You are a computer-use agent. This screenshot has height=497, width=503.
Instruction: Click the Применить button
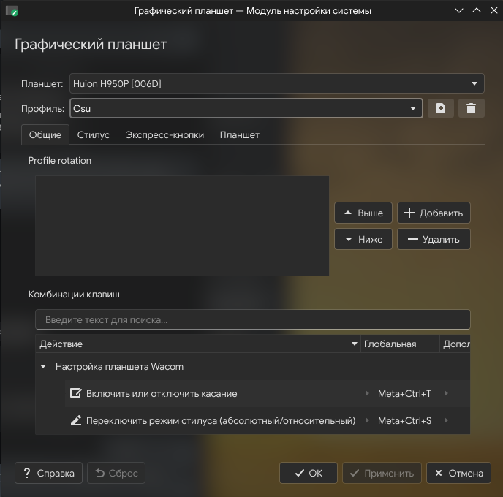tap(382, 473)
